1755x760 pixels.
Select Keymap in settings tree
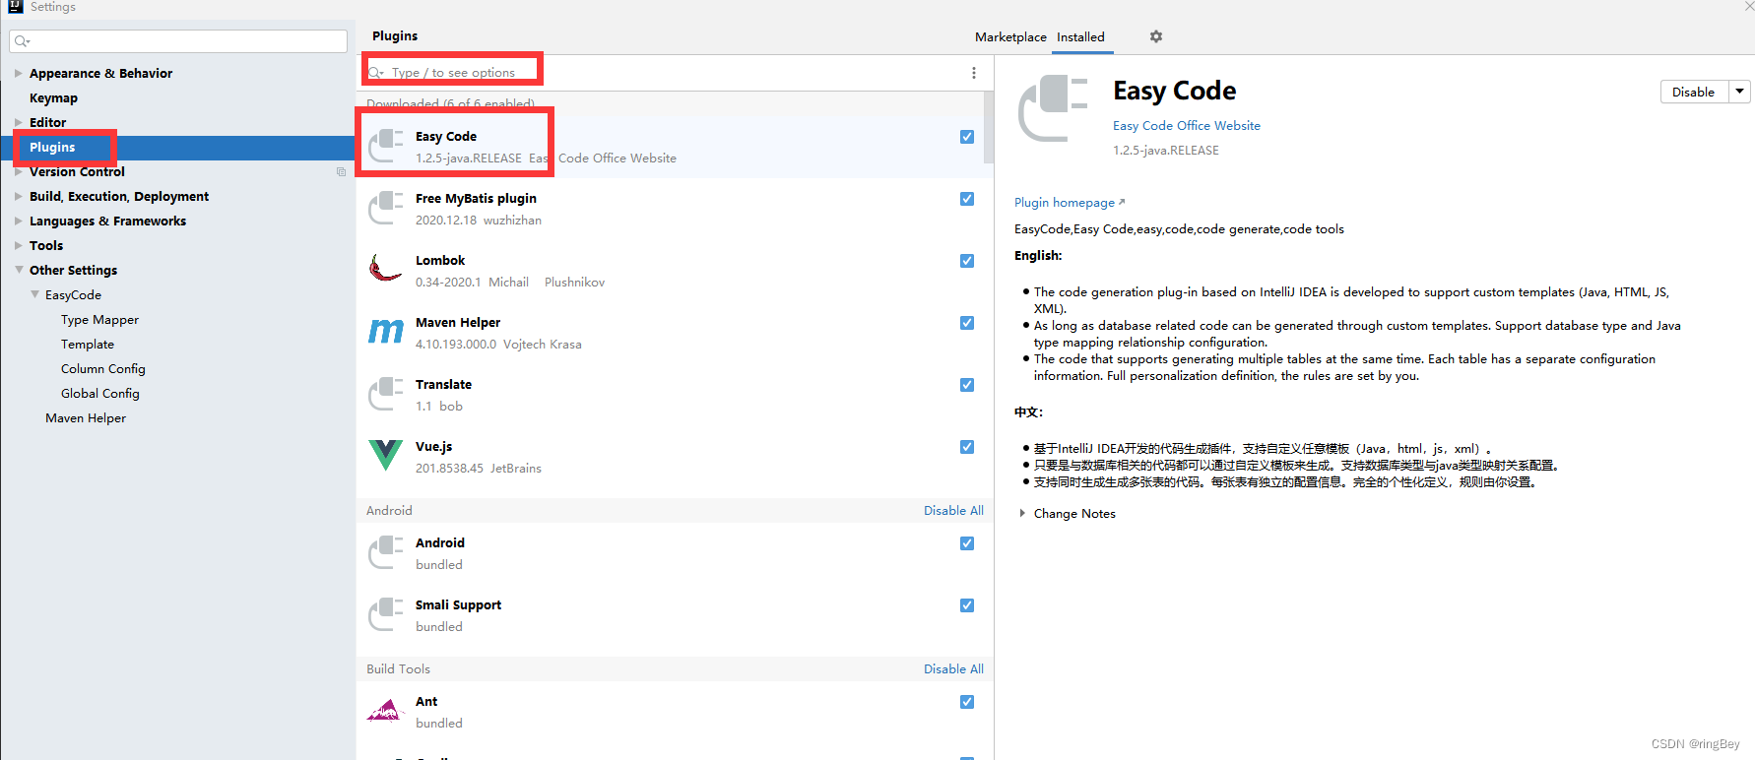click(53, 97)
